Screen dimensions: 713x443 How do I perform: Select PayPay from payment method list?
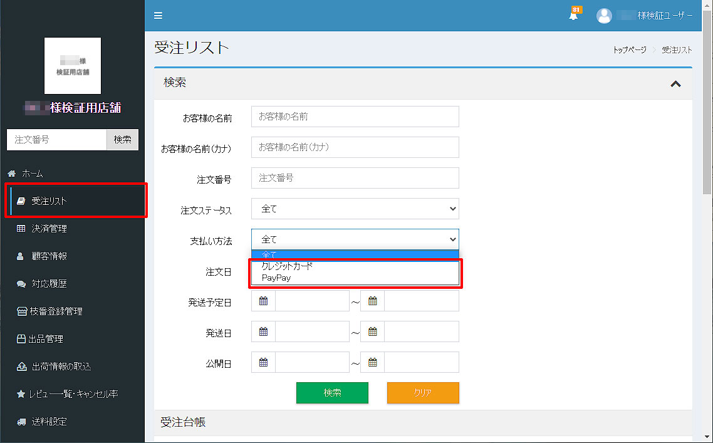(276, 278)
